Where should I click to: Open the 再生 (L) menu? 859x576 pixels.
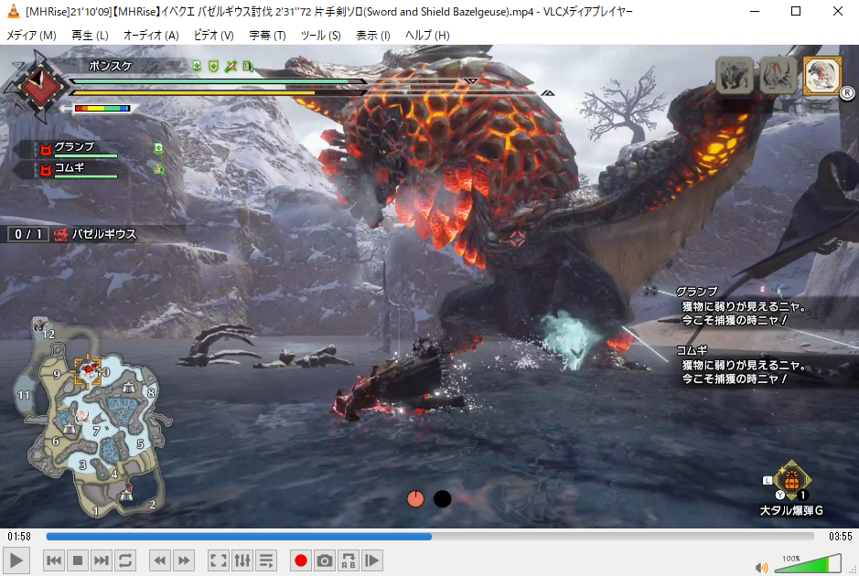(90, 35)
